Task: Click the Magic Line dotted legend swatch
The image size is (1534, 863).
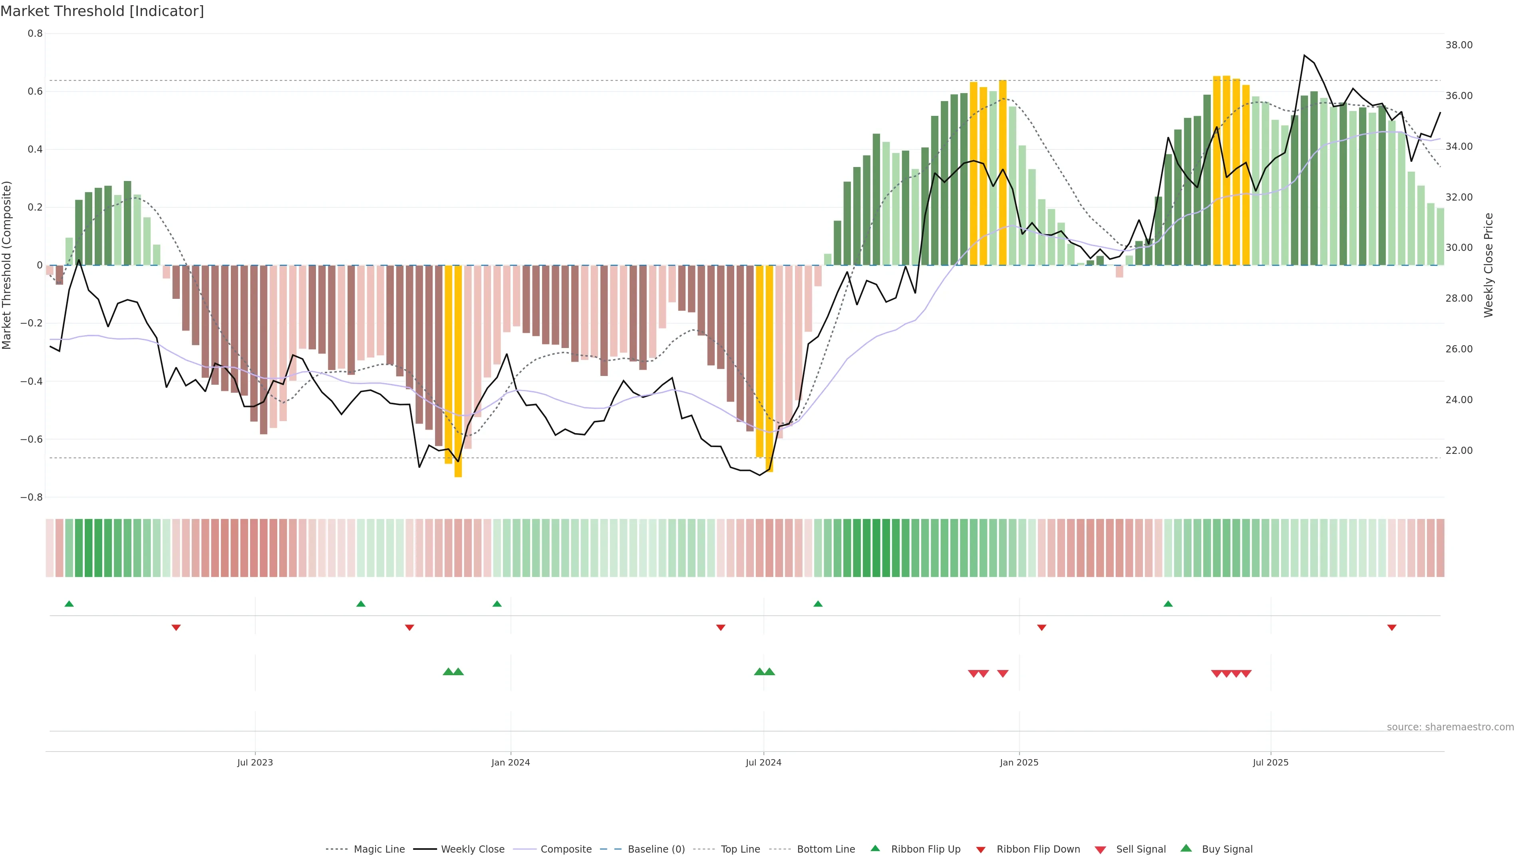Action: click(336, 849)
